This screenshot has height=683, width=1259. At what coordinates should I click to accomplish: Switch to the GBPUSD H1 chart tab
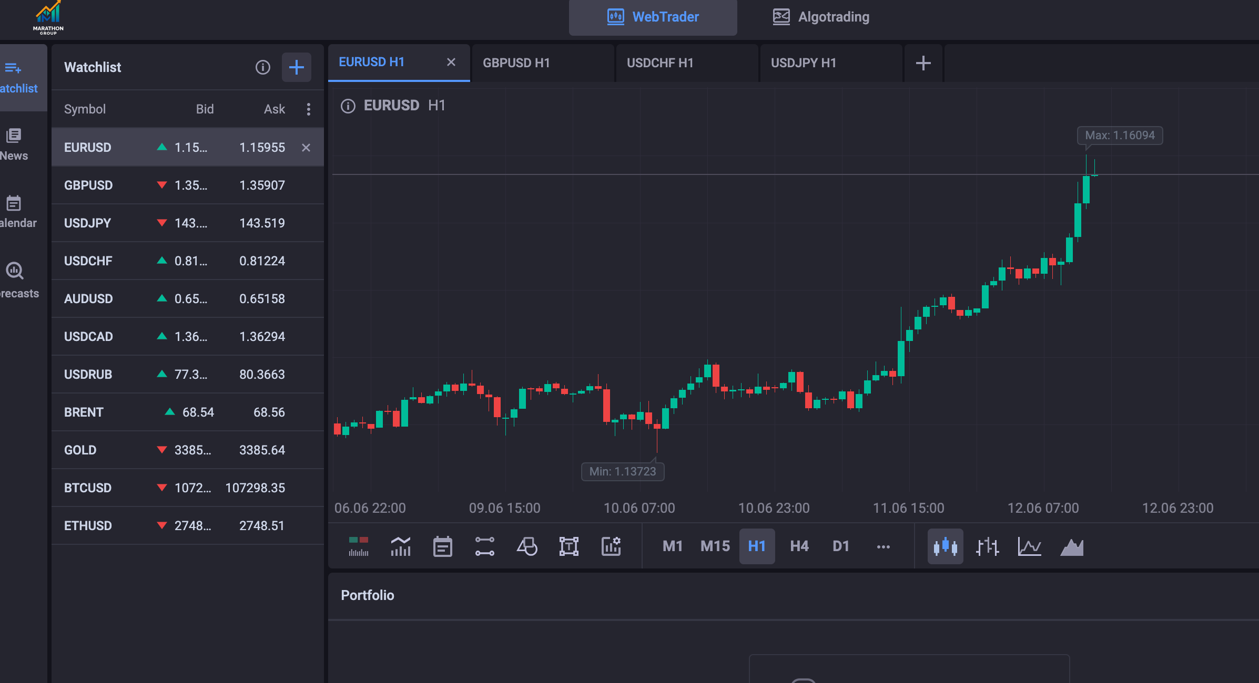pyautogui.click(x=543, y=63)
